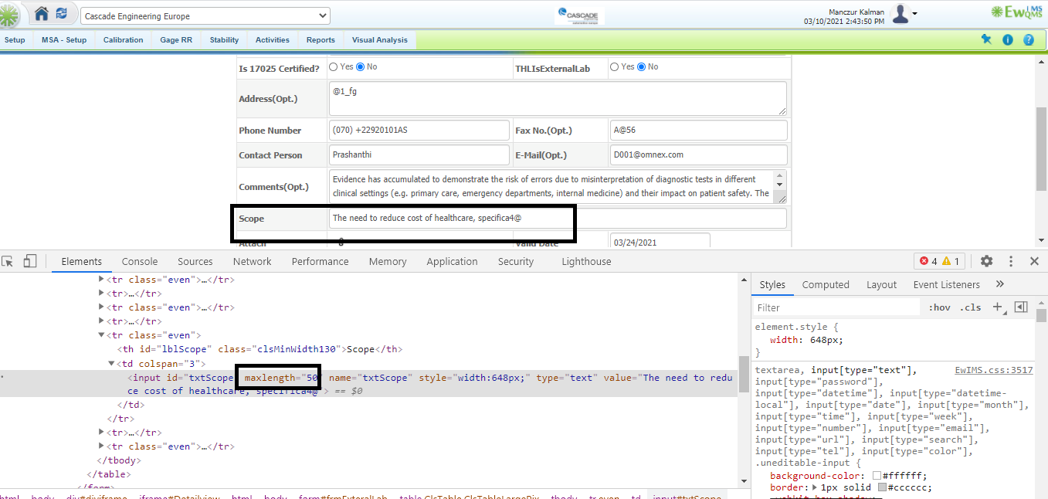The width and height of the screenshot is (1048, 499).
Task: Show more Styles pane tabs chevron
Action: (999, 284)
